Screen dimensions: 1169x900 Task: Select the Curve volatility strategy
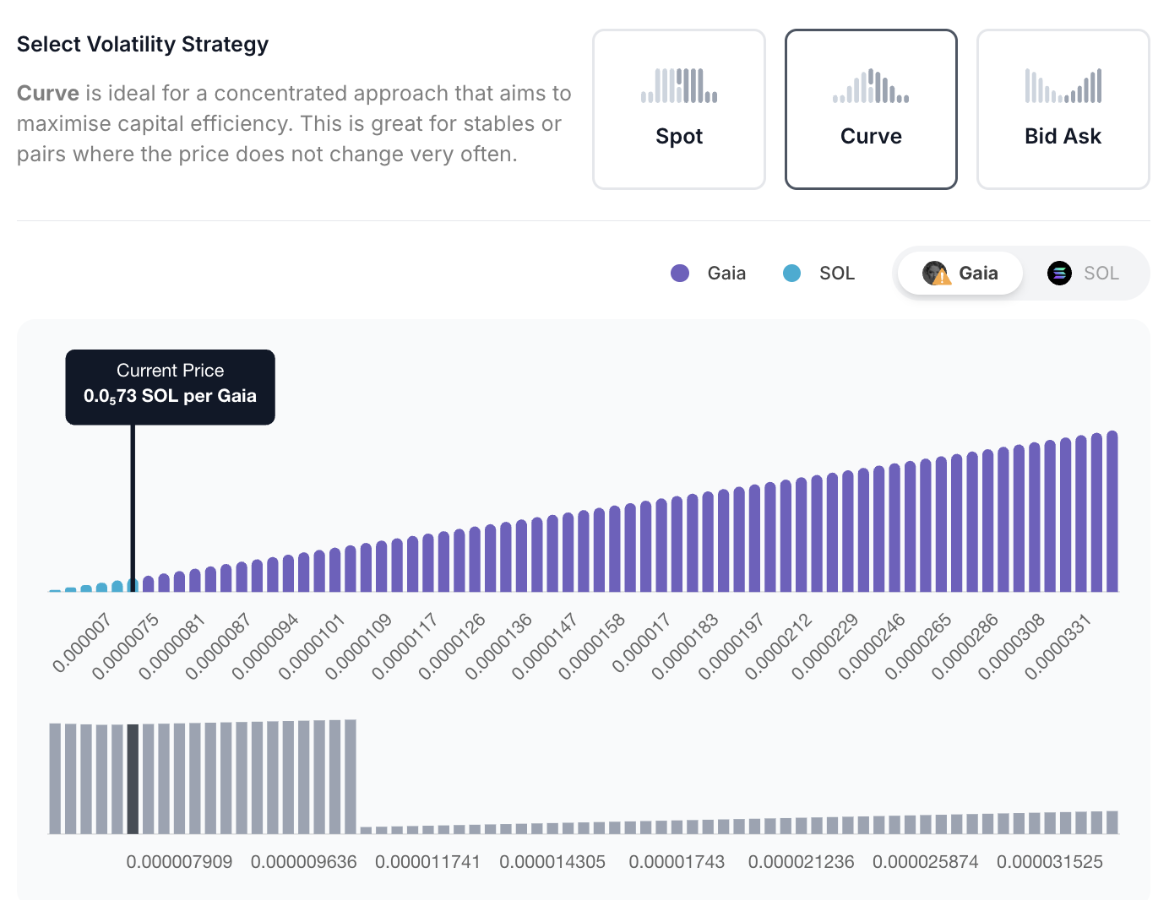click(871, 110)
